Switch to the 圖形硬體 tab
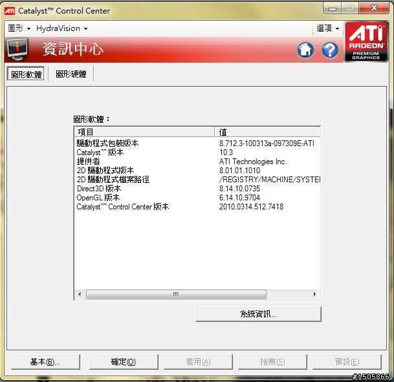This screenshot has height=382, width=394. (71, 74)
